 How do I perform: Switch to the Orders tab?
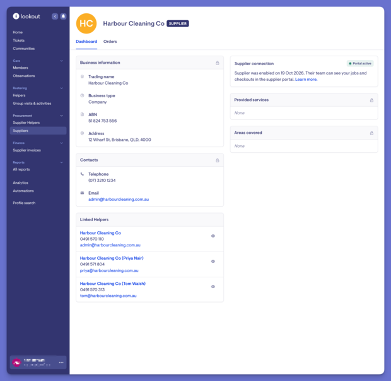point(110,42)
